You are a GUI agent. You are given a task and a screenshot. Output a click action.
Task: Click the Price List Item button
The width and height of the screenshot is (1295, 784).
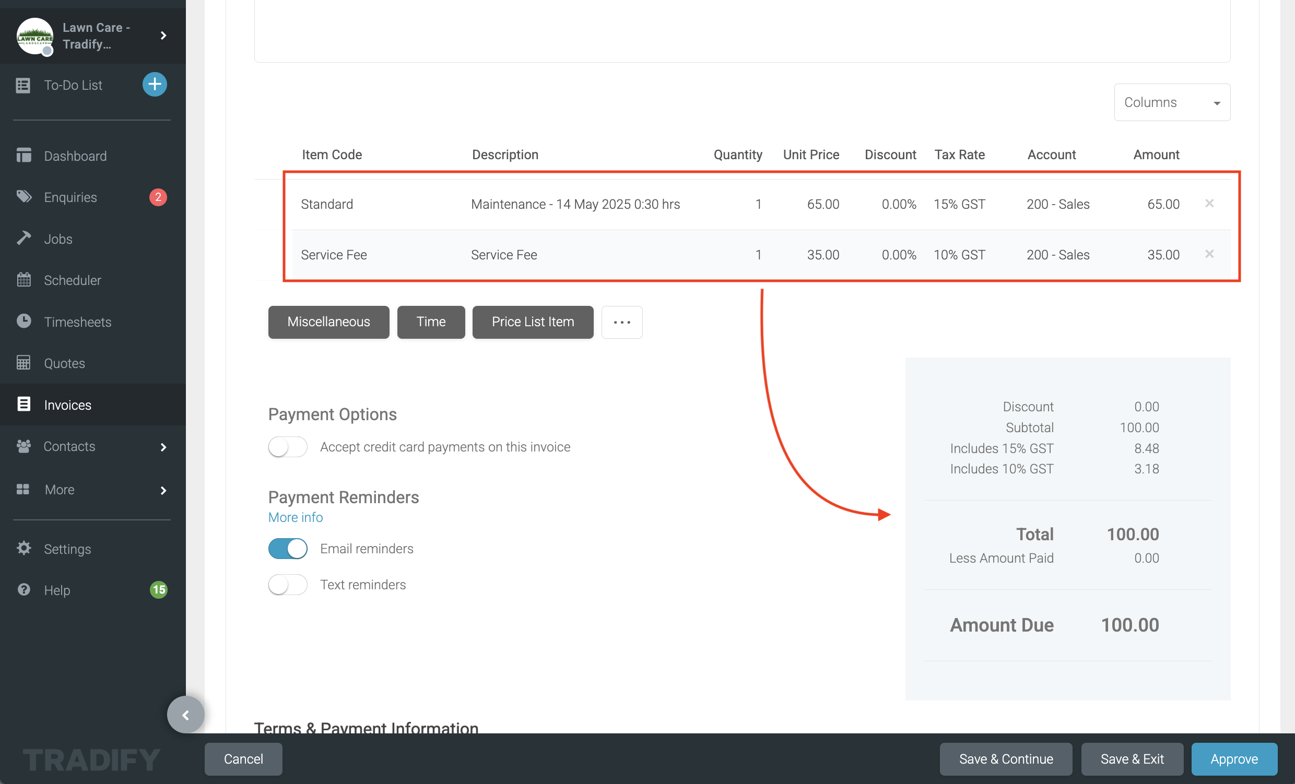coord(533,322)
